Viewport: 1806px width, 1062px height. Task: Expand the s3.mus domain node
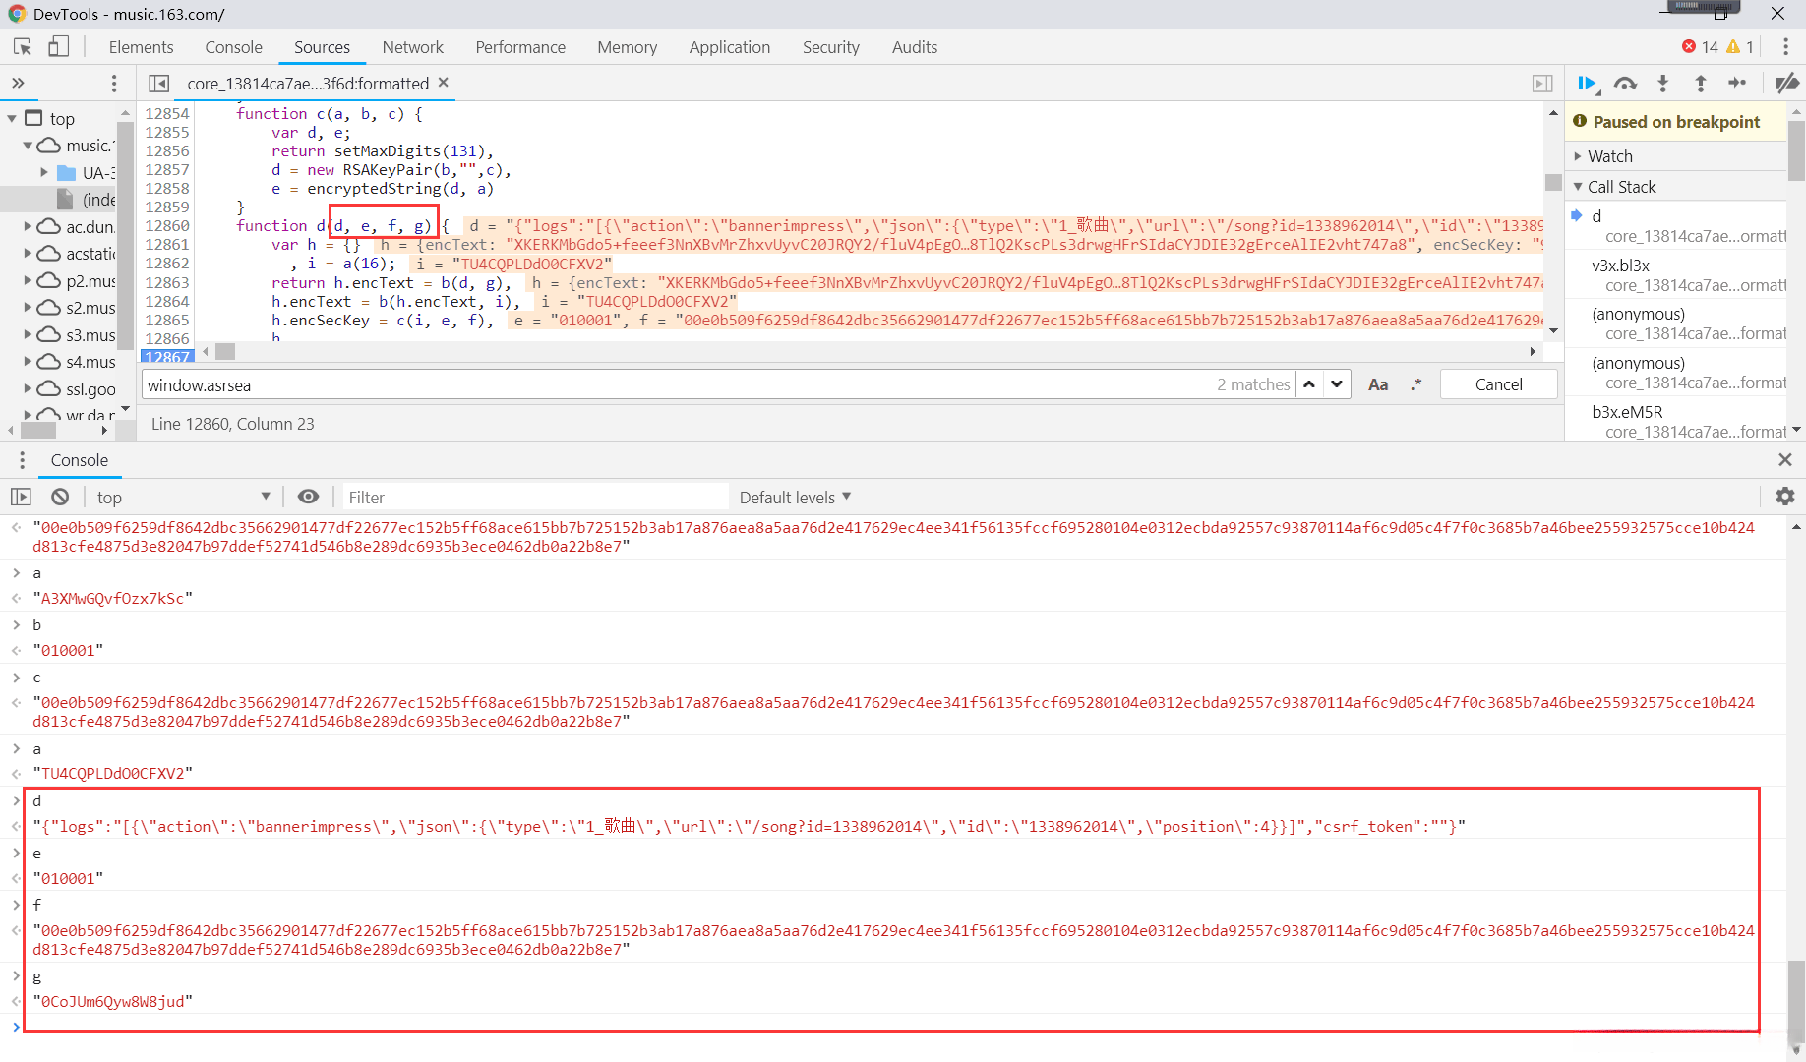pyautogui.click(x=29, y=335)
